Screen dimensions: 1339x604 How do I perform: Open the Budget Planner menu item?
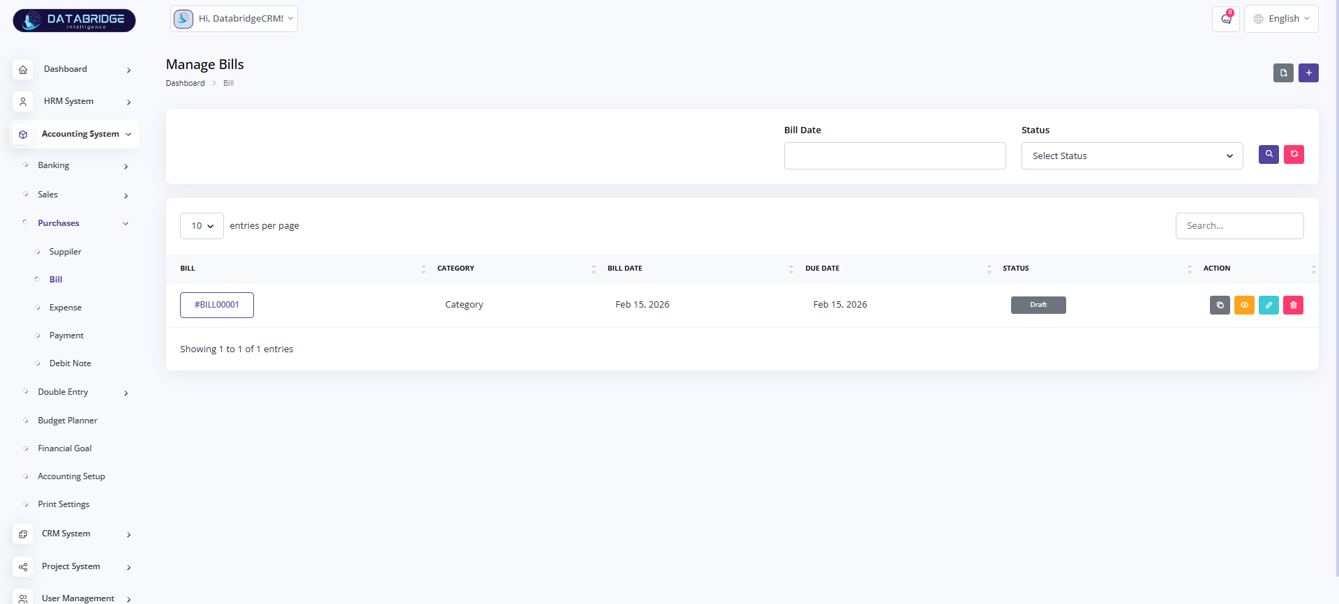(x=68, y=421)
